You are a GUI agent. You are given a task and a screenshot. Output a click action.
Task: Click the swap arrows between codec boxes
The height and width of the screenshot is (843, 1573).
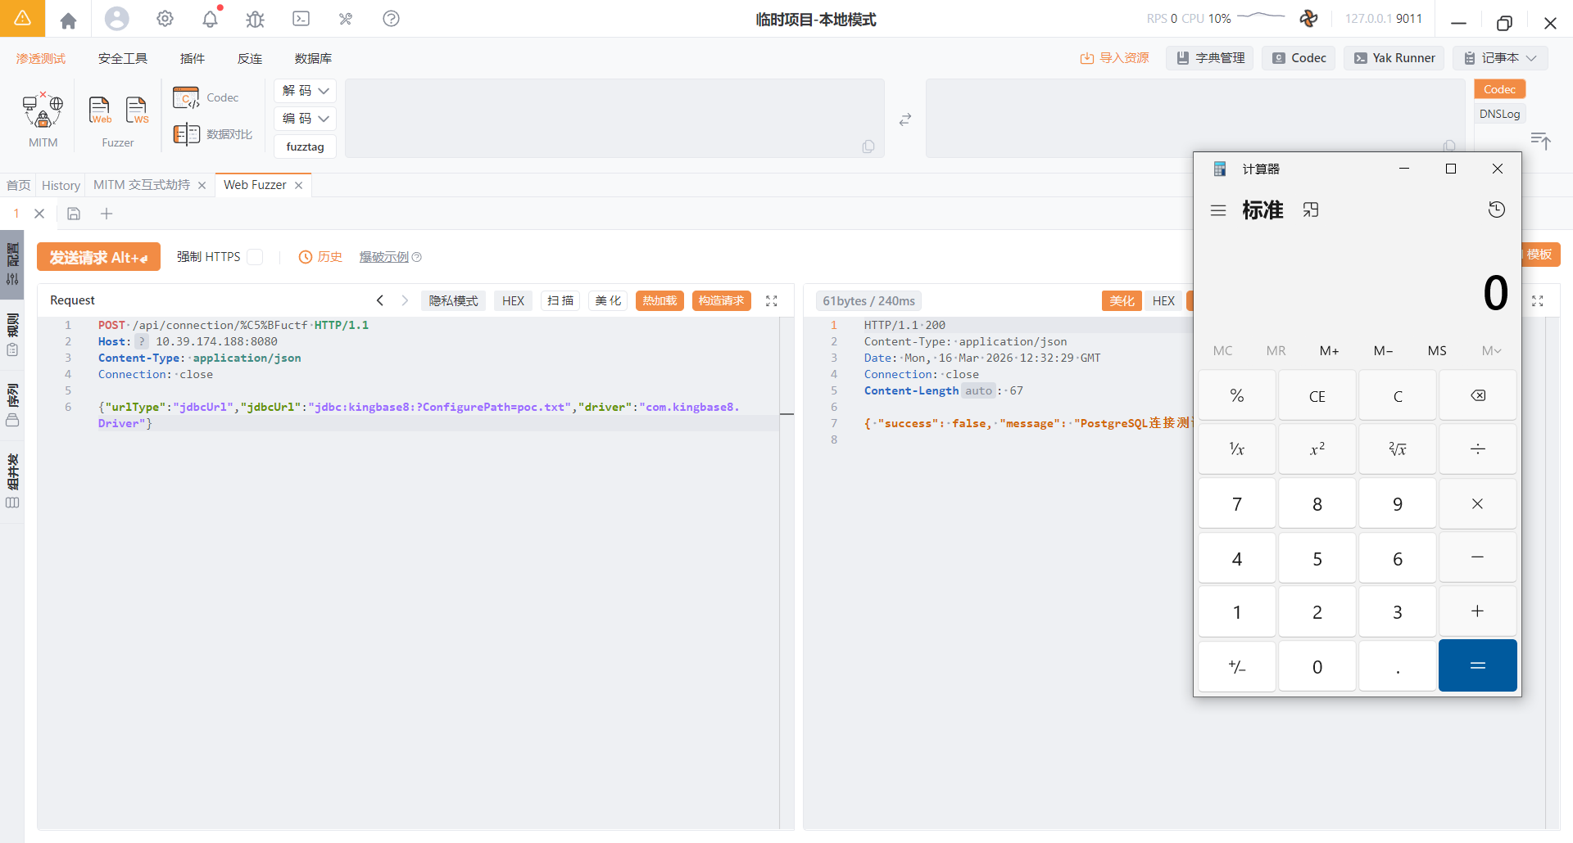[904, 119]
